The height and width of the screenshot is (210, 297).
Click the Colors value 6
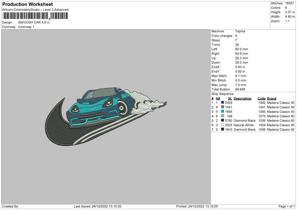tap(286, 8)
